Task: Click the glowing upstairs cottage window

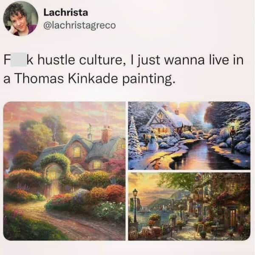Action: coord(77,152)
